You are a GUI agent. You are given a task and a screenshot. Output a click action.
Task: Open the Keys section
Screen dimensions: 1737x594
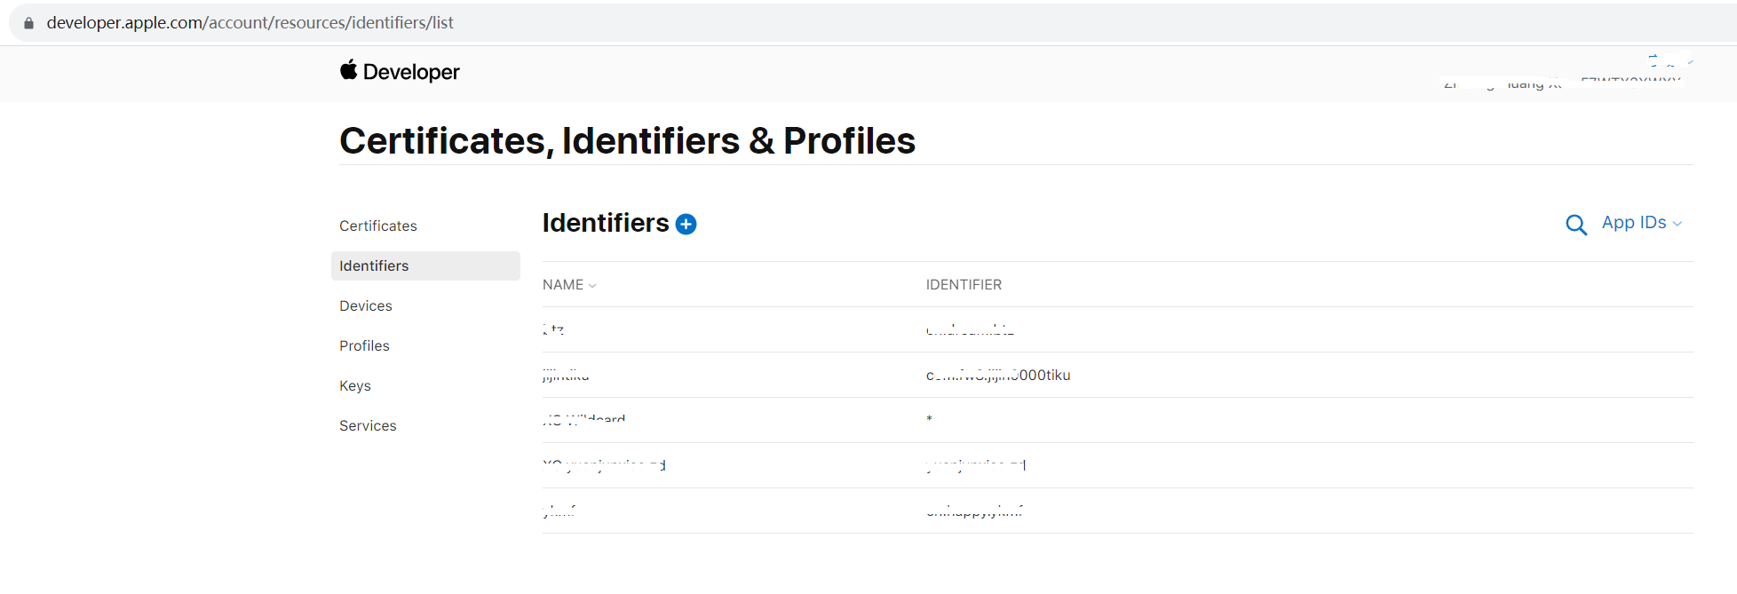[355, 386]
